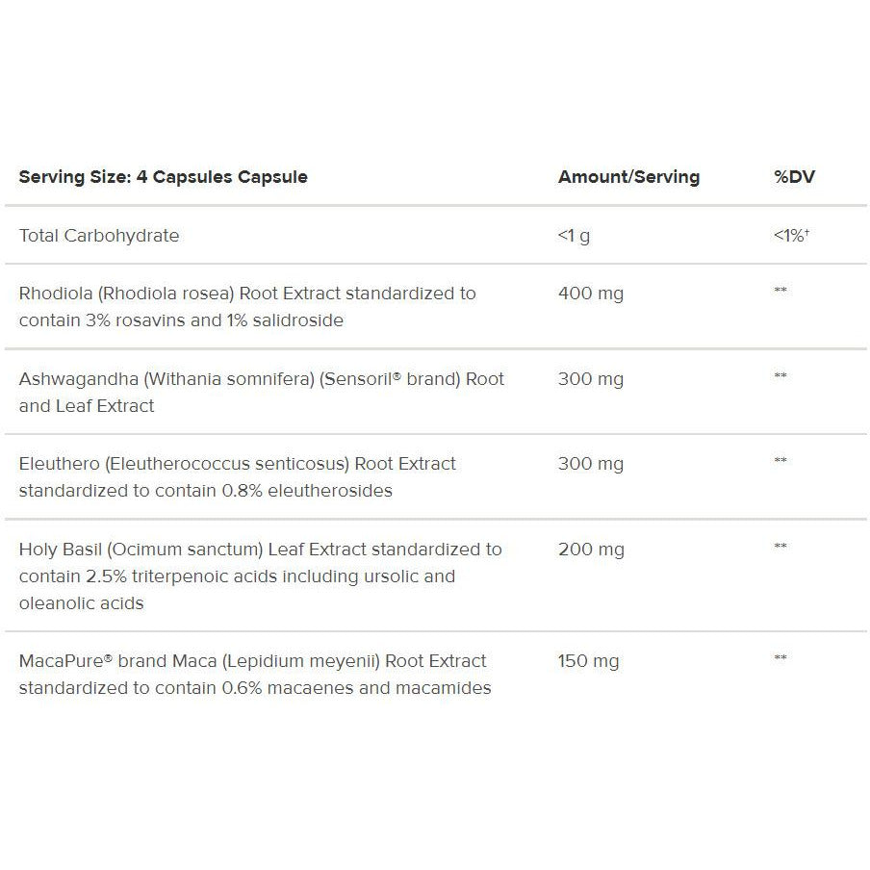Click the 300 mg Ashwagandha amount
This screenshot has width=870, height=870.
click(x=591, y=379)
